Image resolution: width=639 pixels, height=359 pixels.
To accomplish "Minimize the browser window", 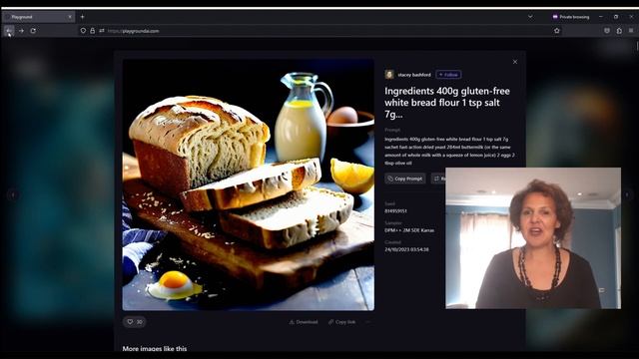I will point(601,17).
